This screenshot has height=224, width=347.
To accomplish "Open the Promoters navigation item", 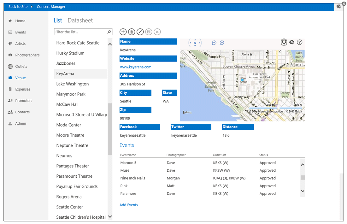I will 24,101.
